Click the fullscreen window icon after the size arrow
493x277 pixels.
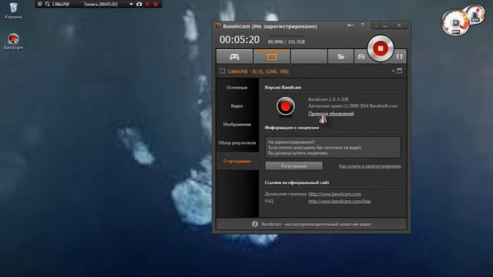tap(399, 71)
